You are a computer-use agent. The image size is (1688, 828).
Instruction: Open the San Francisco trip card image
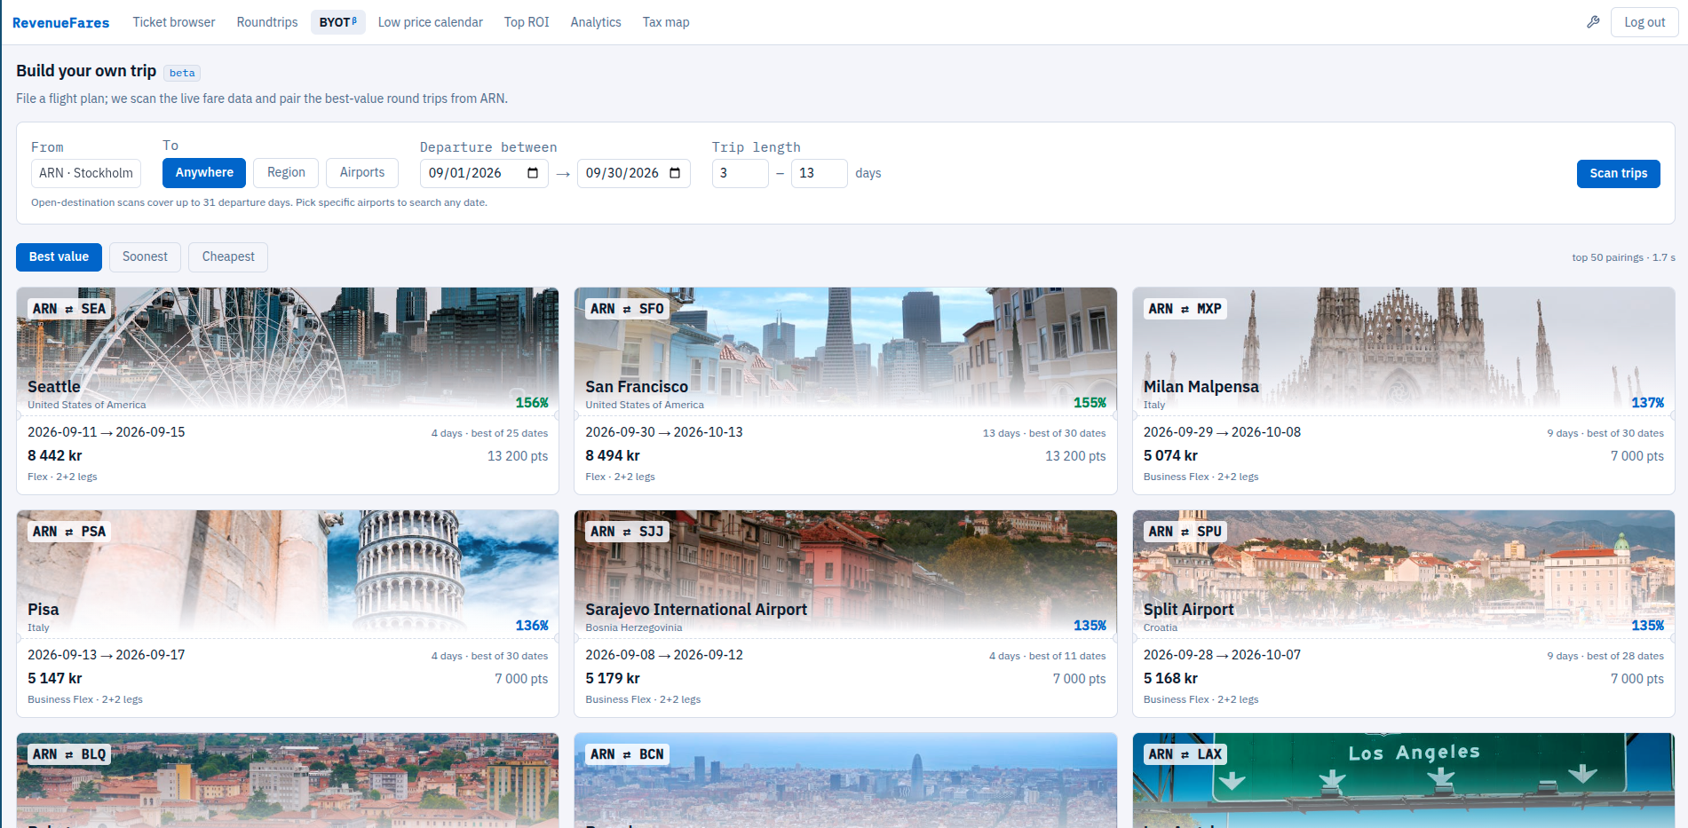point(845,351)
